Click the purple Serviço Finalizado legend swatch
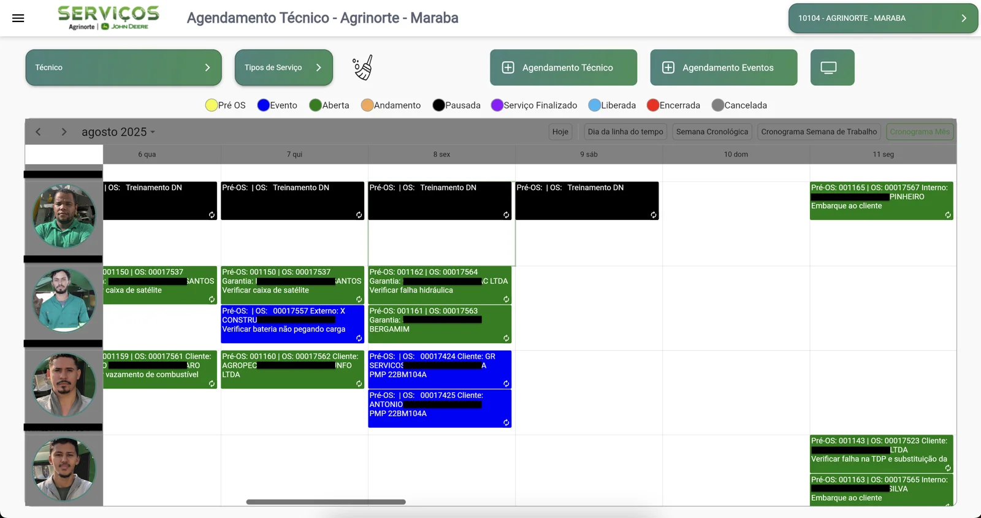 tap(497, 105)
